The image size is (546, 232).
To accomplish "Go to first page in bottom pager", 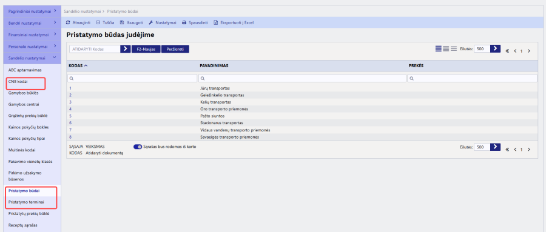I will [x=507, y=149].
